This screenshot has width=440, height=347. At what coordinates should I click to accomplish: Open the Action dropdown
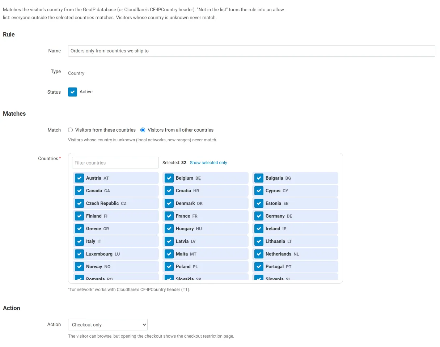108,325
